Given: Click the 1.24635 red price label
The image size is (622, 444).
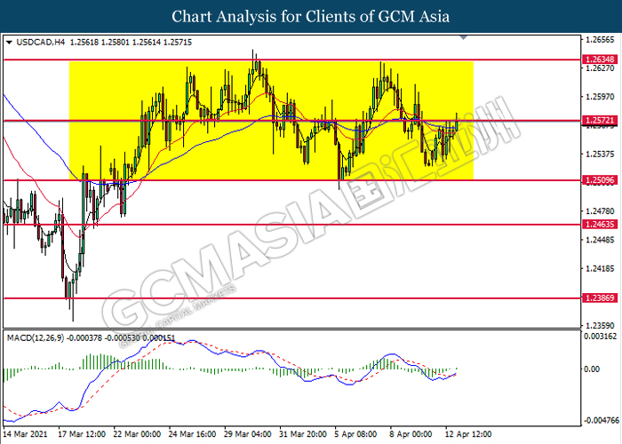Looking at the screenshot, I should coord(600,225).
